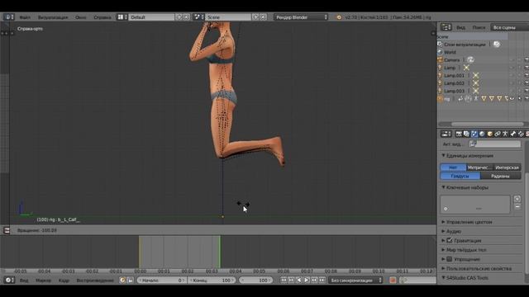Viewport: 529px width, 297px height.
Task: Click the Outliner editor type icon
Action: pyautogui.click(x=446, y=27)
